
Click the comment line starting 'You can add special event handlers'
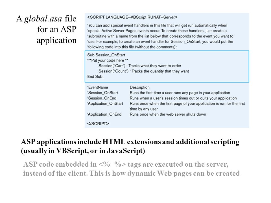157,25
